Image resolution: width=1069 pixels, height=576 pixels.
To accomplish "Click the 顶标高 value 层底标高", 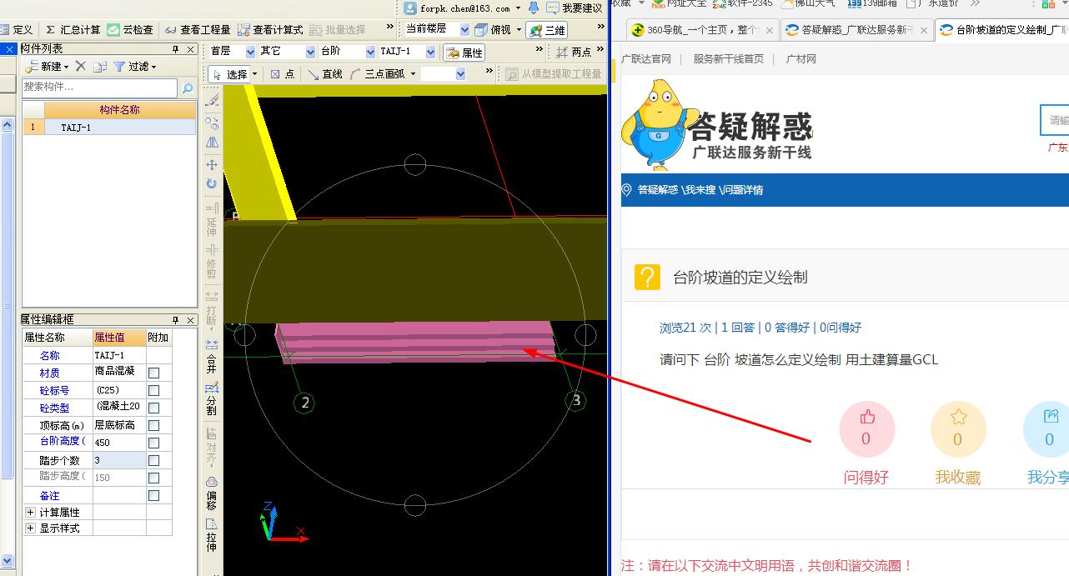I will click(x=119, y=425).
